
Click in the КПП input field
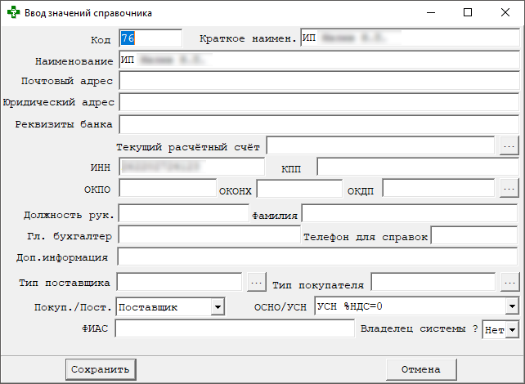point(417,167)
